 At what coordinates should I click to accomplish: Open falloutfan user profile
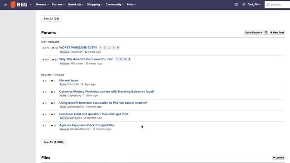[x=77, y=52]
